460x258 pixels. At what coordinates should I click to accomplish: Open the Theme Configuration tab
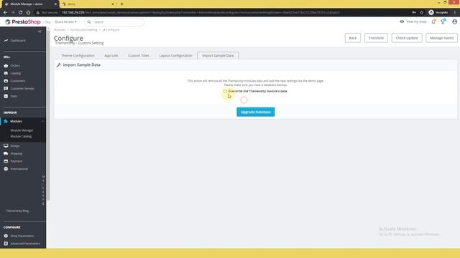(x=78, y=56)
